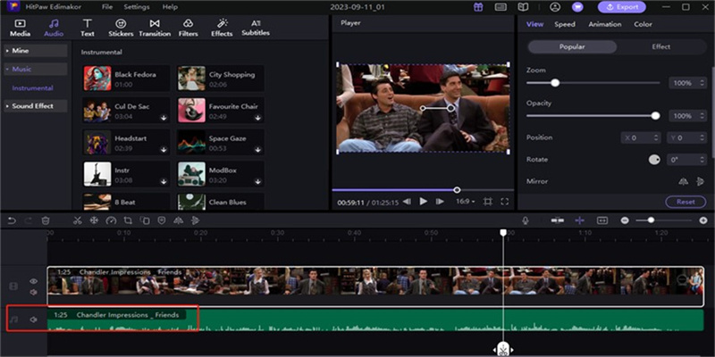Click the Opacity slider handle
This screenshot has height=357, width=715.
pos(656,116)
